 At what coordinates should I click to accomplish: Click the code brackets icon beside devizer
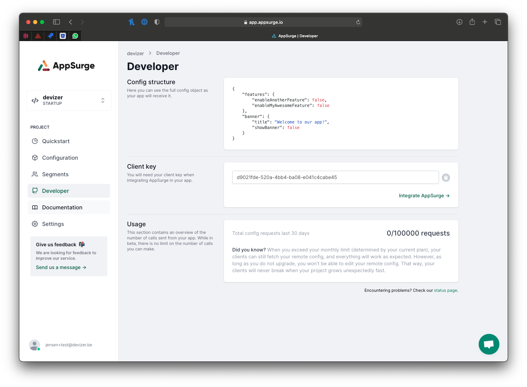35,100
